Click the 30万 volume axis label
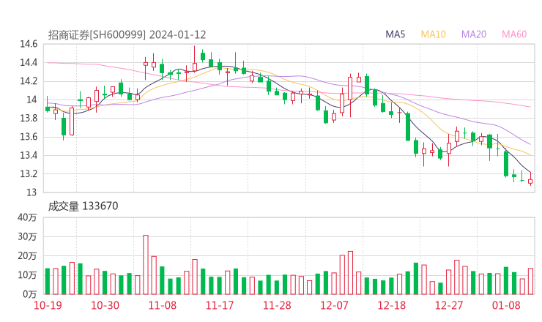 point(27,237)
